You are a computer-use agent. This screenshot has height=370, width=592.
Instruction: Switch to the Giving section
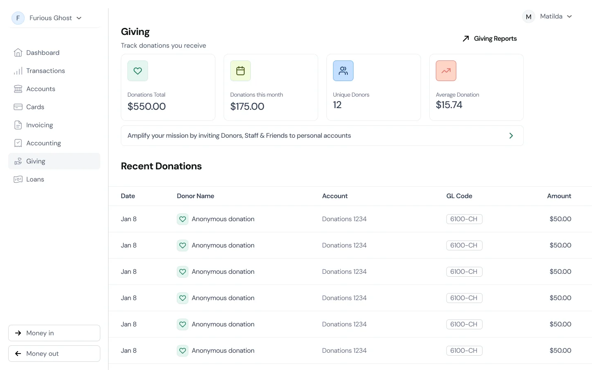[x=36, y=161]
